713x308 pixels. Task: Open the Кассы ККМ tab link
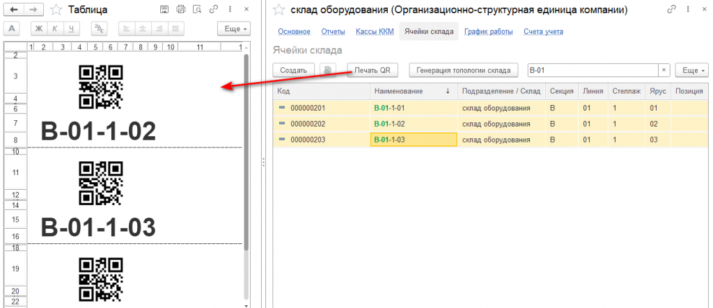[x=375, y=31]
